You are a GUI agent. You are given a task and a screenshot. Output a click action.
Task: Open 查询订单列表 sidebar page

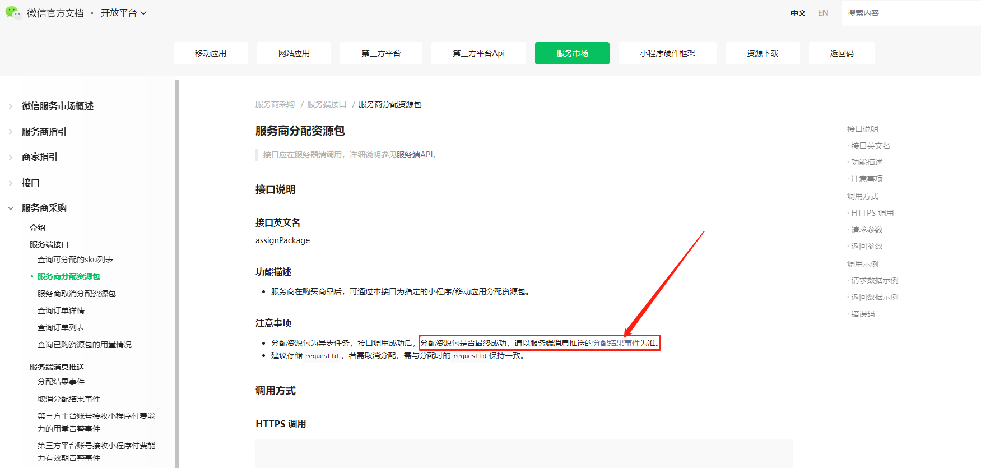click(x=61, y=327)
